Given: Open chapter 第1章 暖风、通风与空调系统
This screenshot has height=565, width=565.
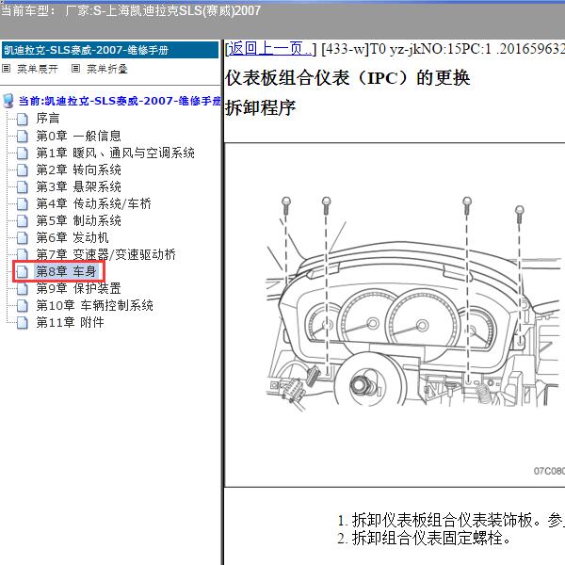Looking at the screenshot, I should (x=115, y=153).
